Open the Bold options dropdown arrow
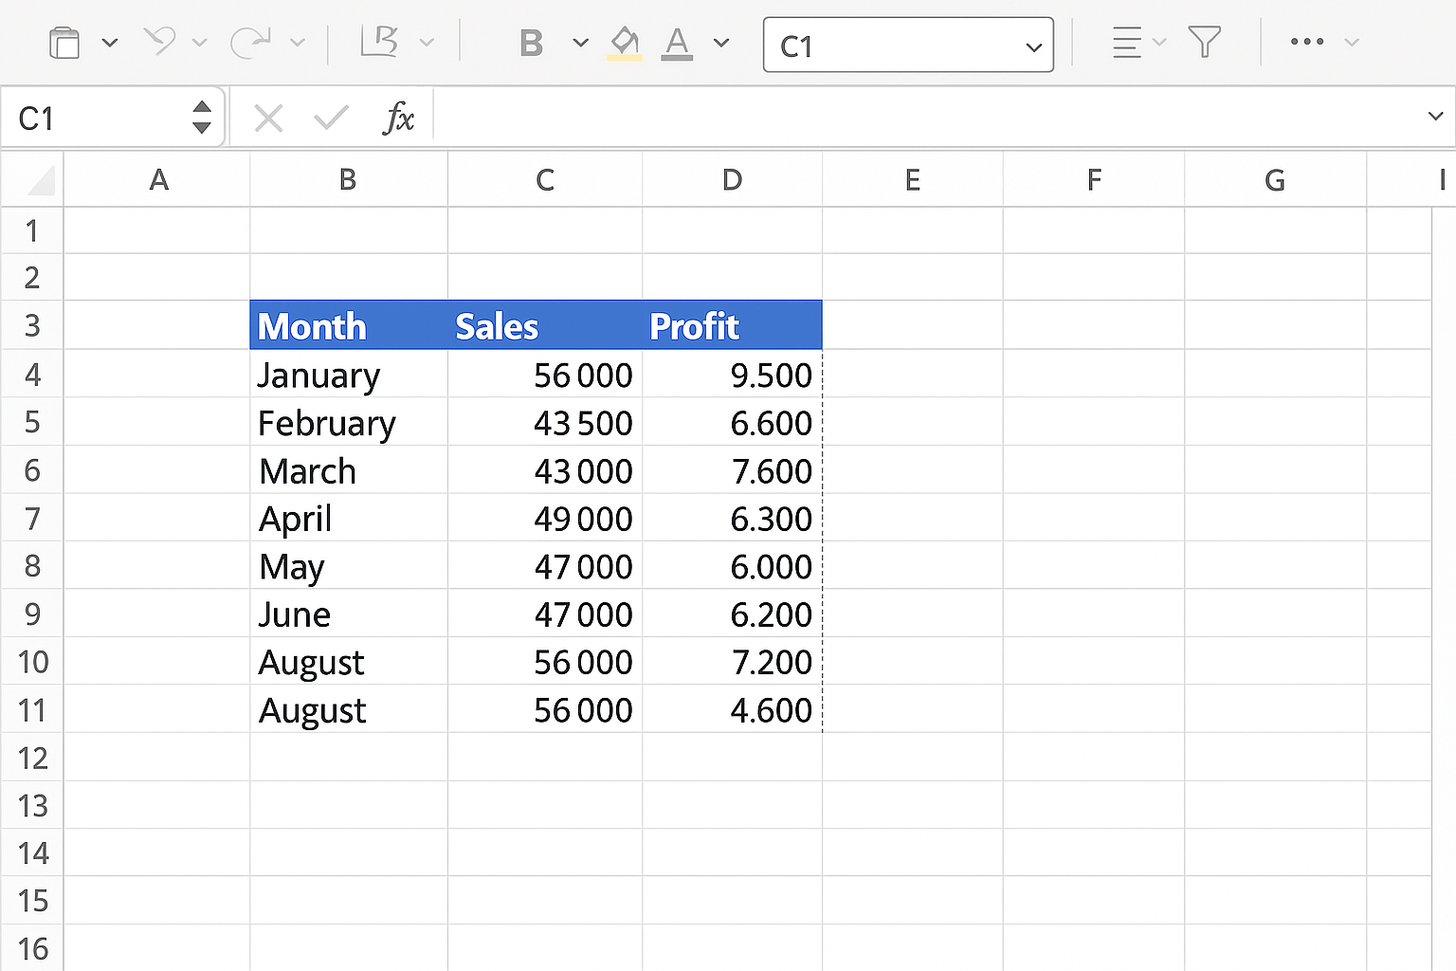 (581, 43)
